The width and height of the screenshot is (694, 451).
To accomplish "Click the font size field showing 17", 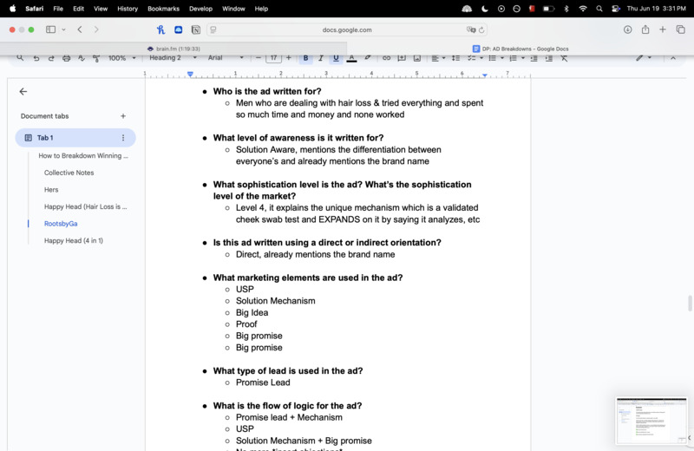I will point(273,58).
